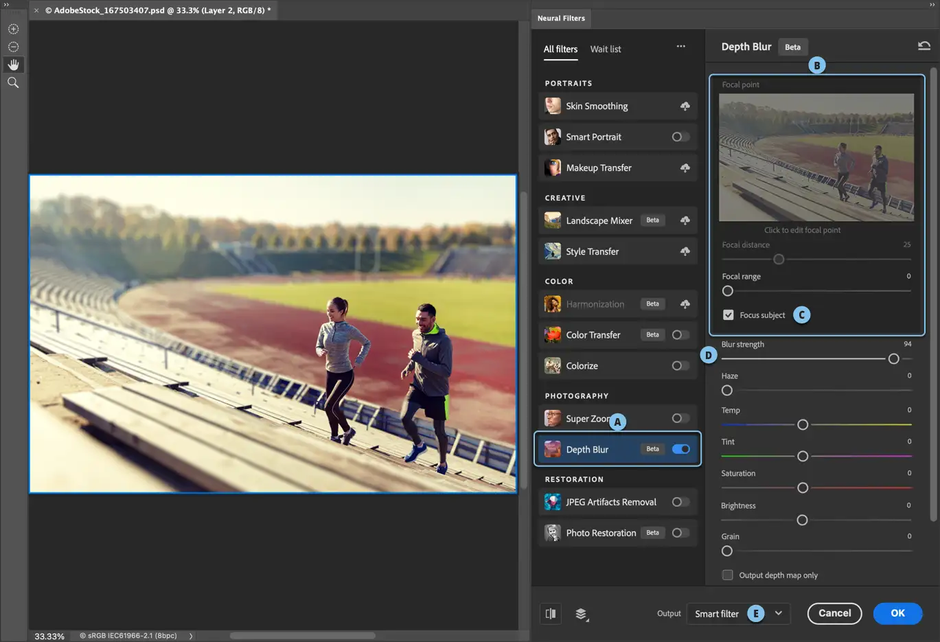Select the Subtract from selection tool
Screen dimensions: 940x642
click(13, 47)
